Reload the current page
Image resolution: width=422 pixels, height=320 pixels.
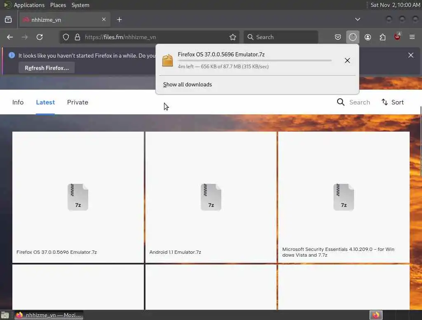[40, 37]
